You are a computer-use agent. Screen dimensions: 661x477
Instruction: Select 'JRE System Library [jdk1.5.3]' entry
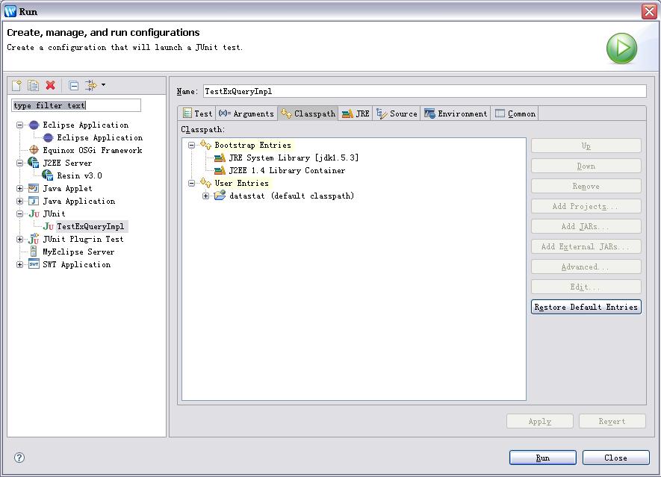[x=294, y=158]
